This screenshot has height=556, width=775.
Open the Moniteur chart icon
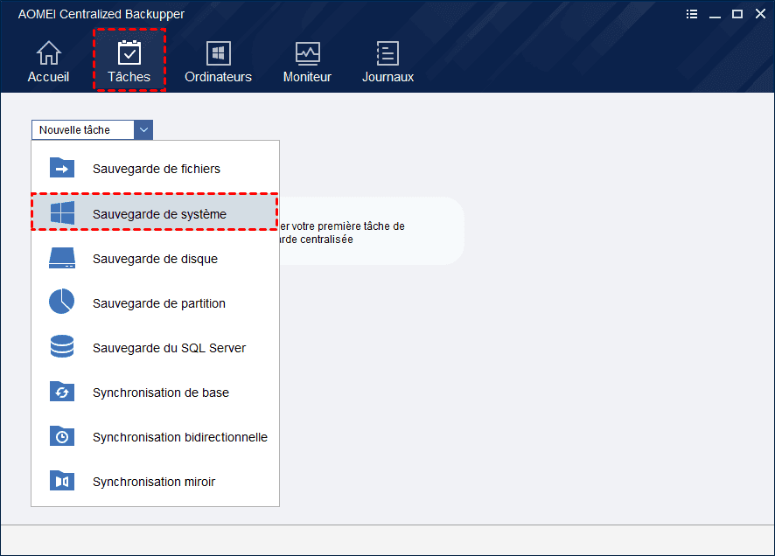pyautogui.click(x=307, y=52)
